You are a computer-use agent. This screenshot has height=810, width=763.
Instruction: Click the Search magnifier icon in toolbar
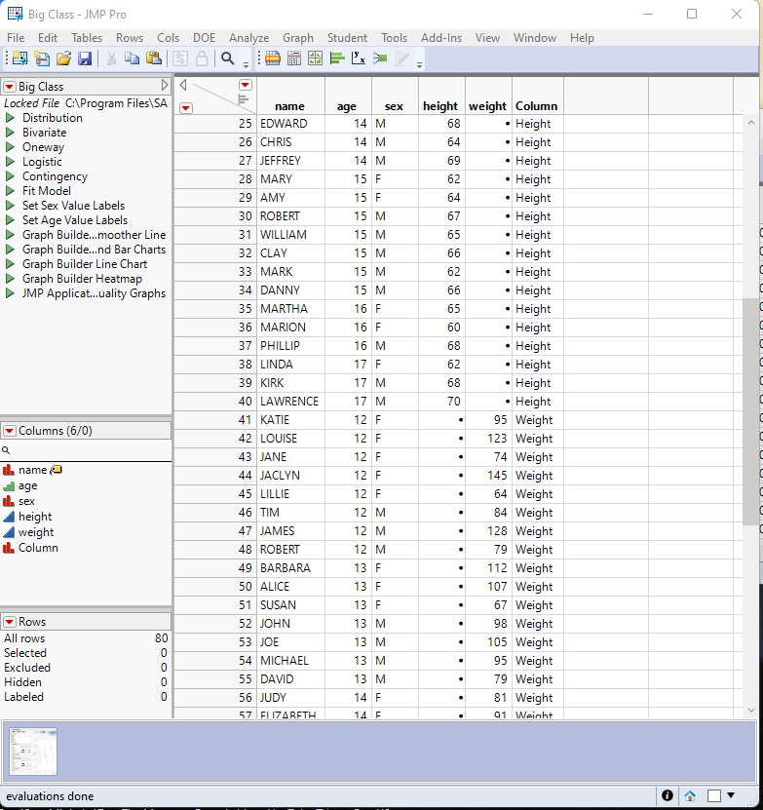227,59
